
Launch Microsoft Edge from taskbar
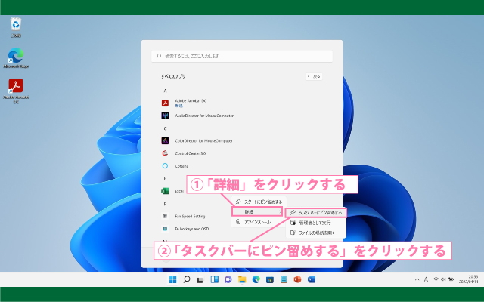coord(256,279)
